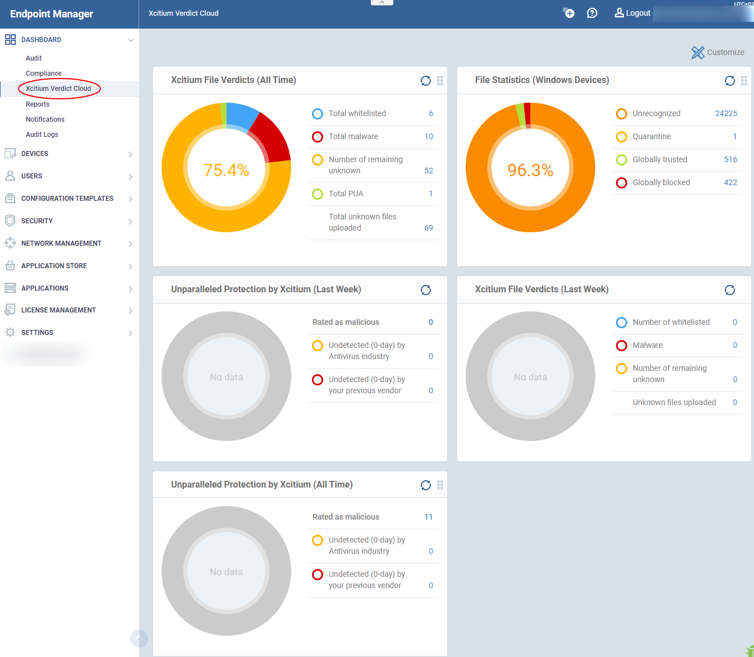Screen dimensions: 754x657
Task: Click the 96.3% donut chart center
Action: [530, 170]
